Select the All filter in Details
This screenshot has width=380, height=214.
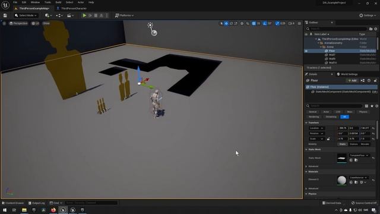click(x=344, y=117)
